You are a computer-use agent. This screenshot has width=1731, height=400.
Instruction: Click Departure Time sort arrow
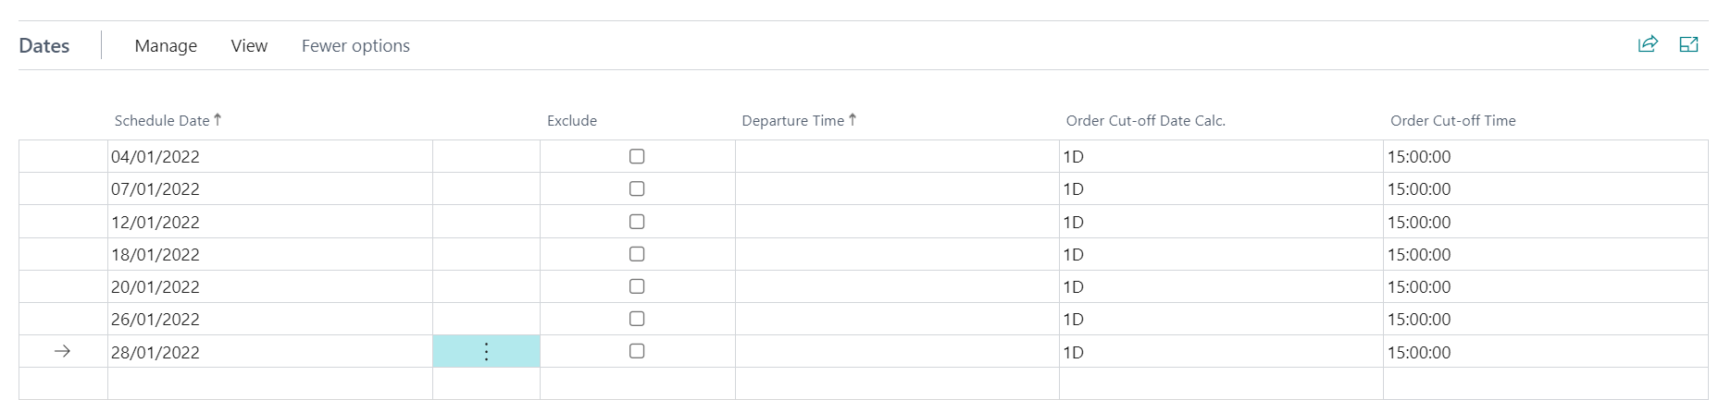click(853, 120)
